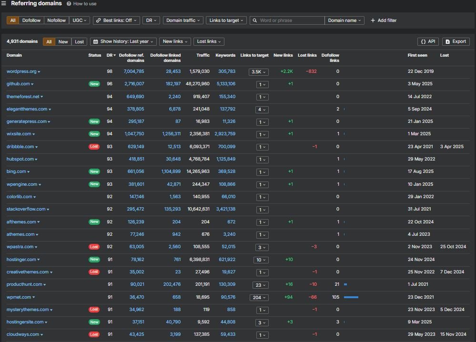Image resolution: width=476 pixels, height=342 pixels.
Task: Open the Links to target filter dropdown
Action: coord(226,20)
